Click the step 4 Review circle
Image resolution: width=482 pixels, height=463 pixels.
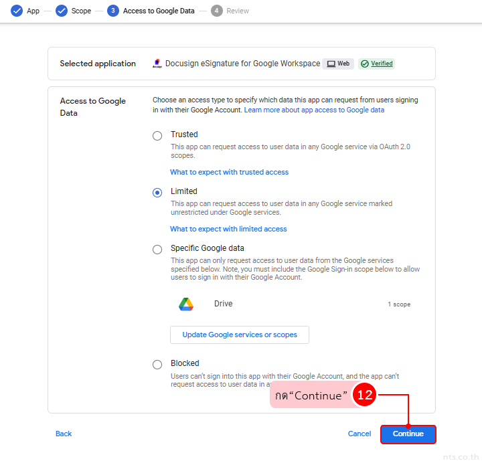click(216, 11)
